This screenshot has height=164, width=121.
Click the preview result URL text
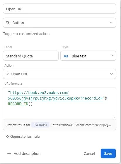pos(82,125)
